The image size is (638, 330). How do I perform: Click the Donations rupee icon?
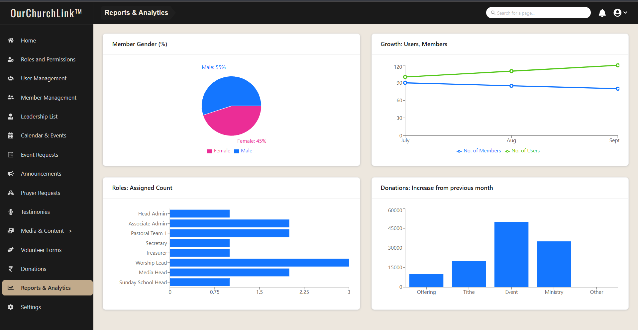coord(11,269)
